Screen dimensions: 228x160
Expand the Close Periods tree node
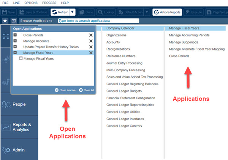click(x=15, y=35)
